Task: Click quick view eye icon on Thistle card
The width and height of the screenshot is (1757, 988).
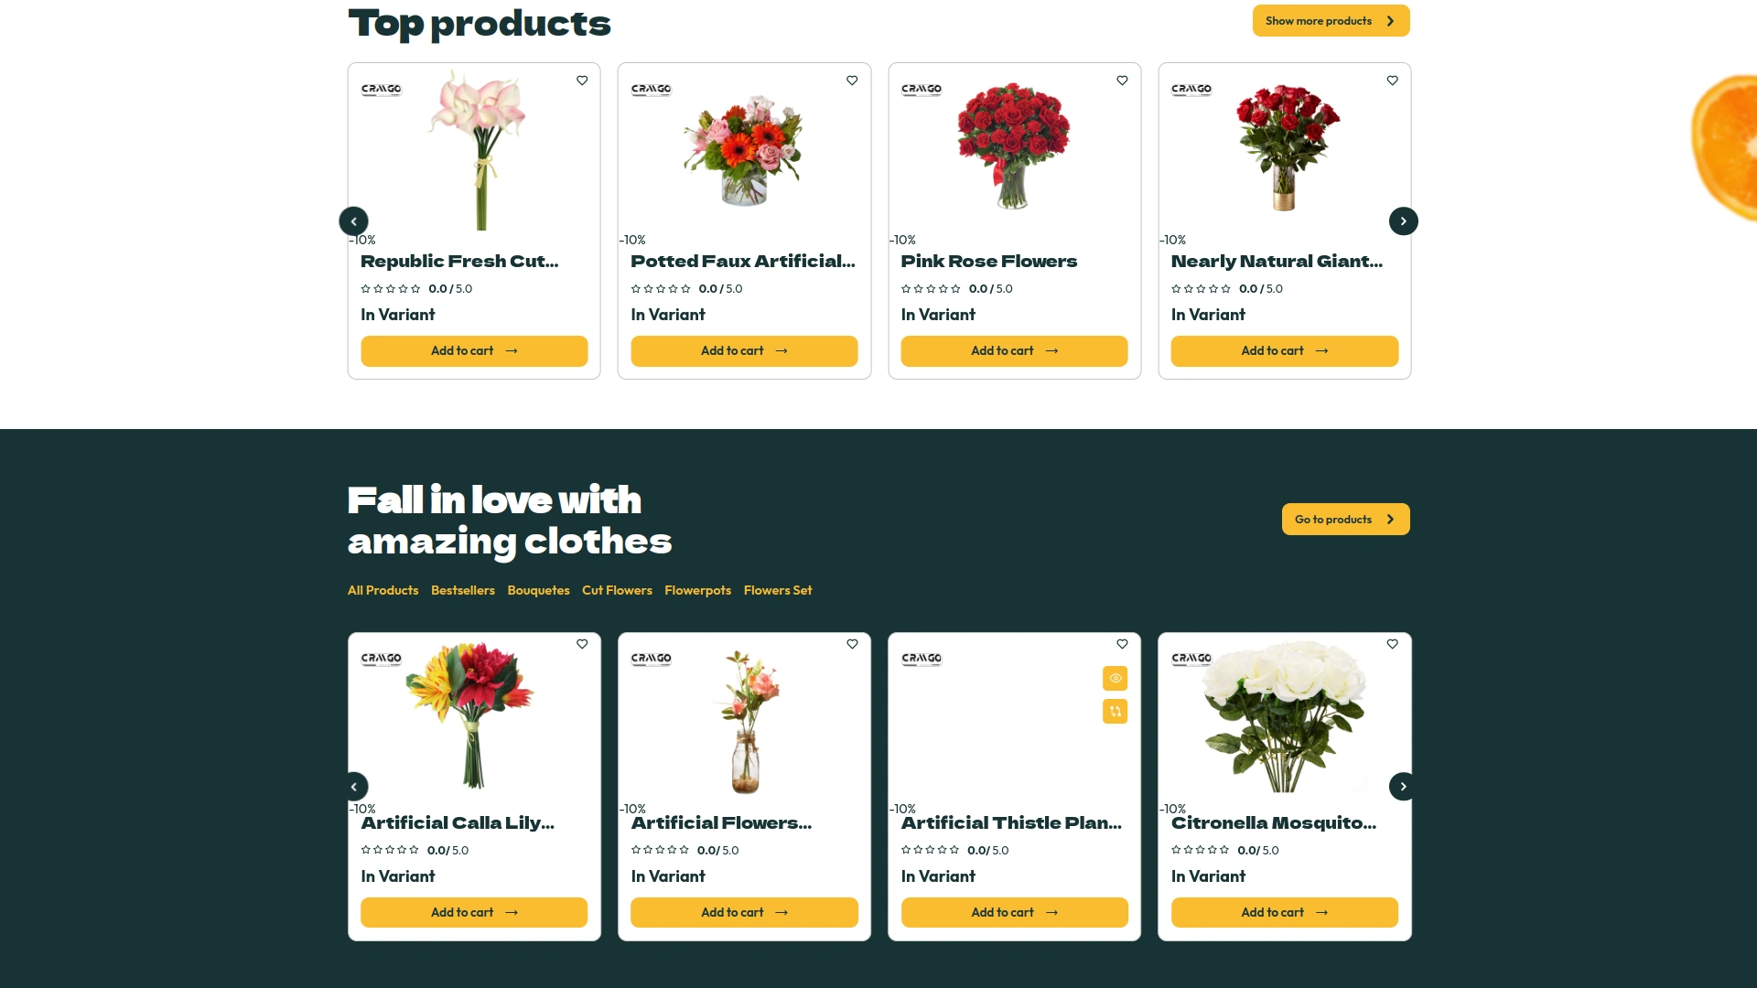Action: point(1115,678)
